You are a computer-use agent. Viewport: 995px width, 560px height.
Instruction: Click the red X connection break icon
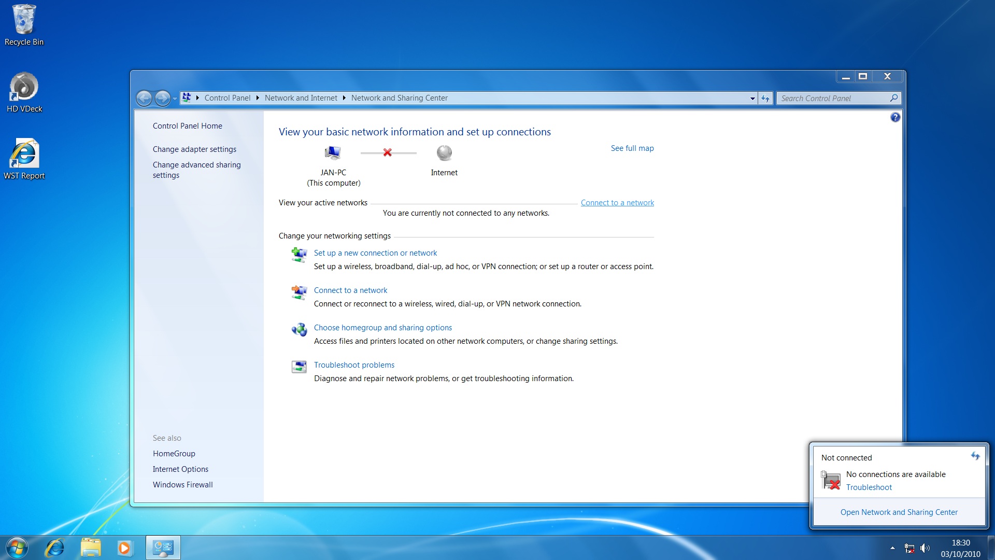[388, 152]
